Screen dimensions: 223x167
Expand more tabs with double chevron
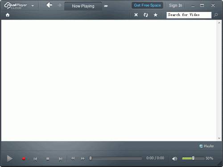106,6
